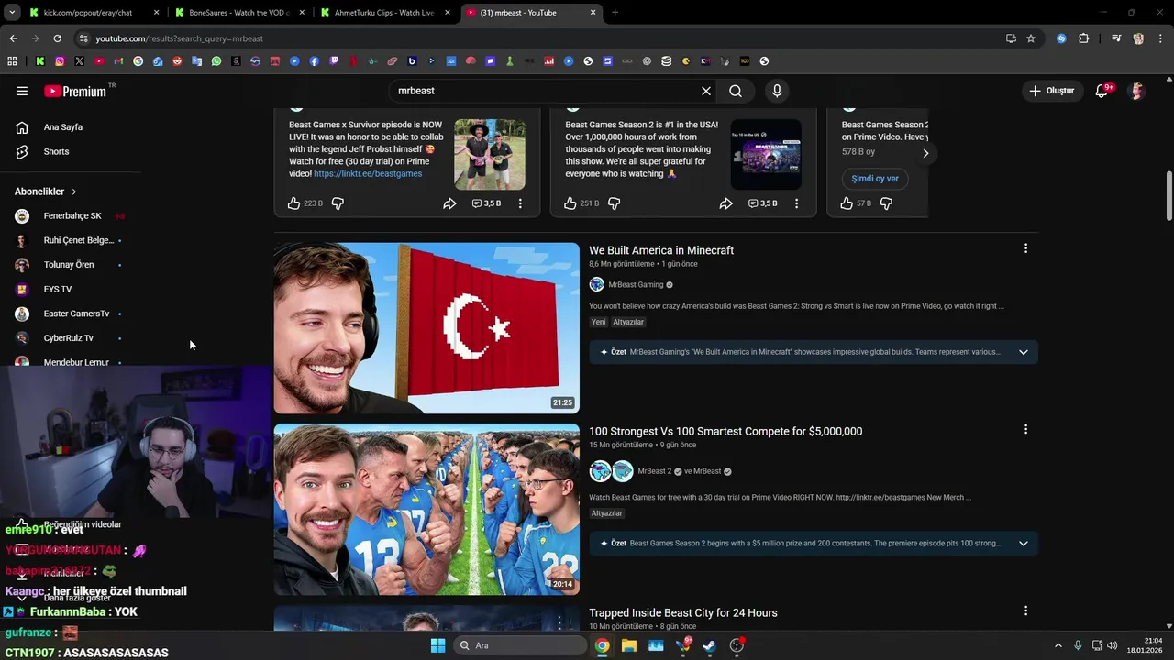1174x660 pixels.
Task: Open the YouTube hamburger guide menu
Action: pyautogui.click(x=22, y=91)
